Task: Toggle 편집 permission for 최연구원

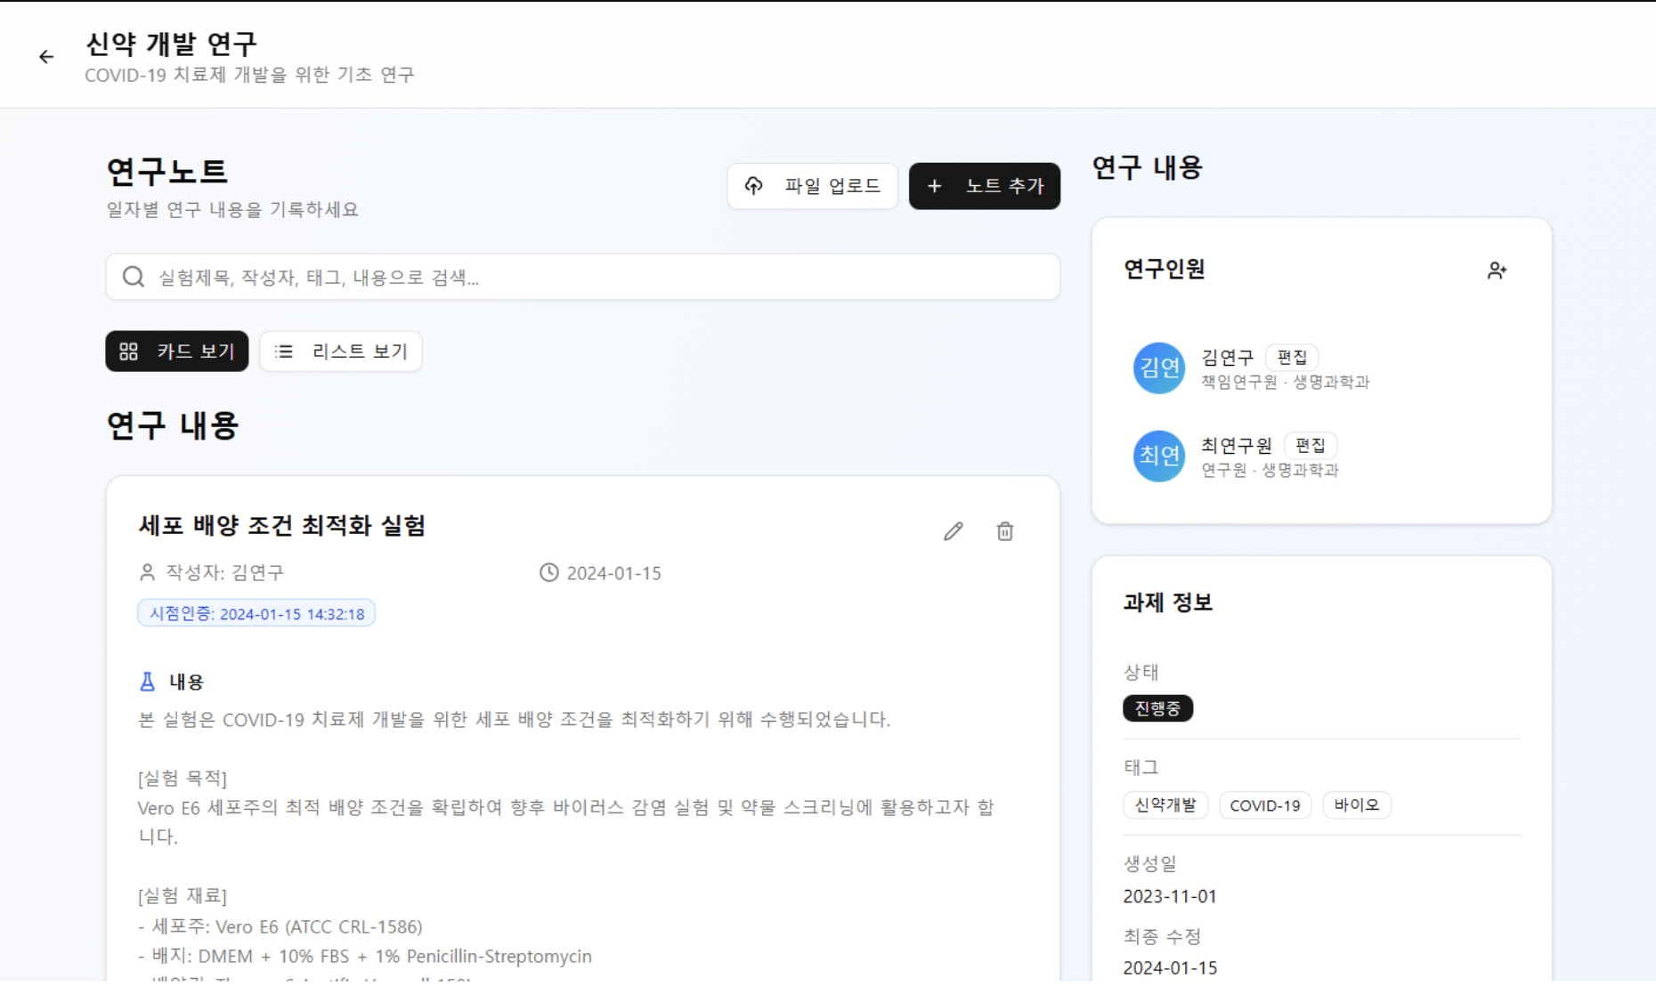Action: [1310, 445]
